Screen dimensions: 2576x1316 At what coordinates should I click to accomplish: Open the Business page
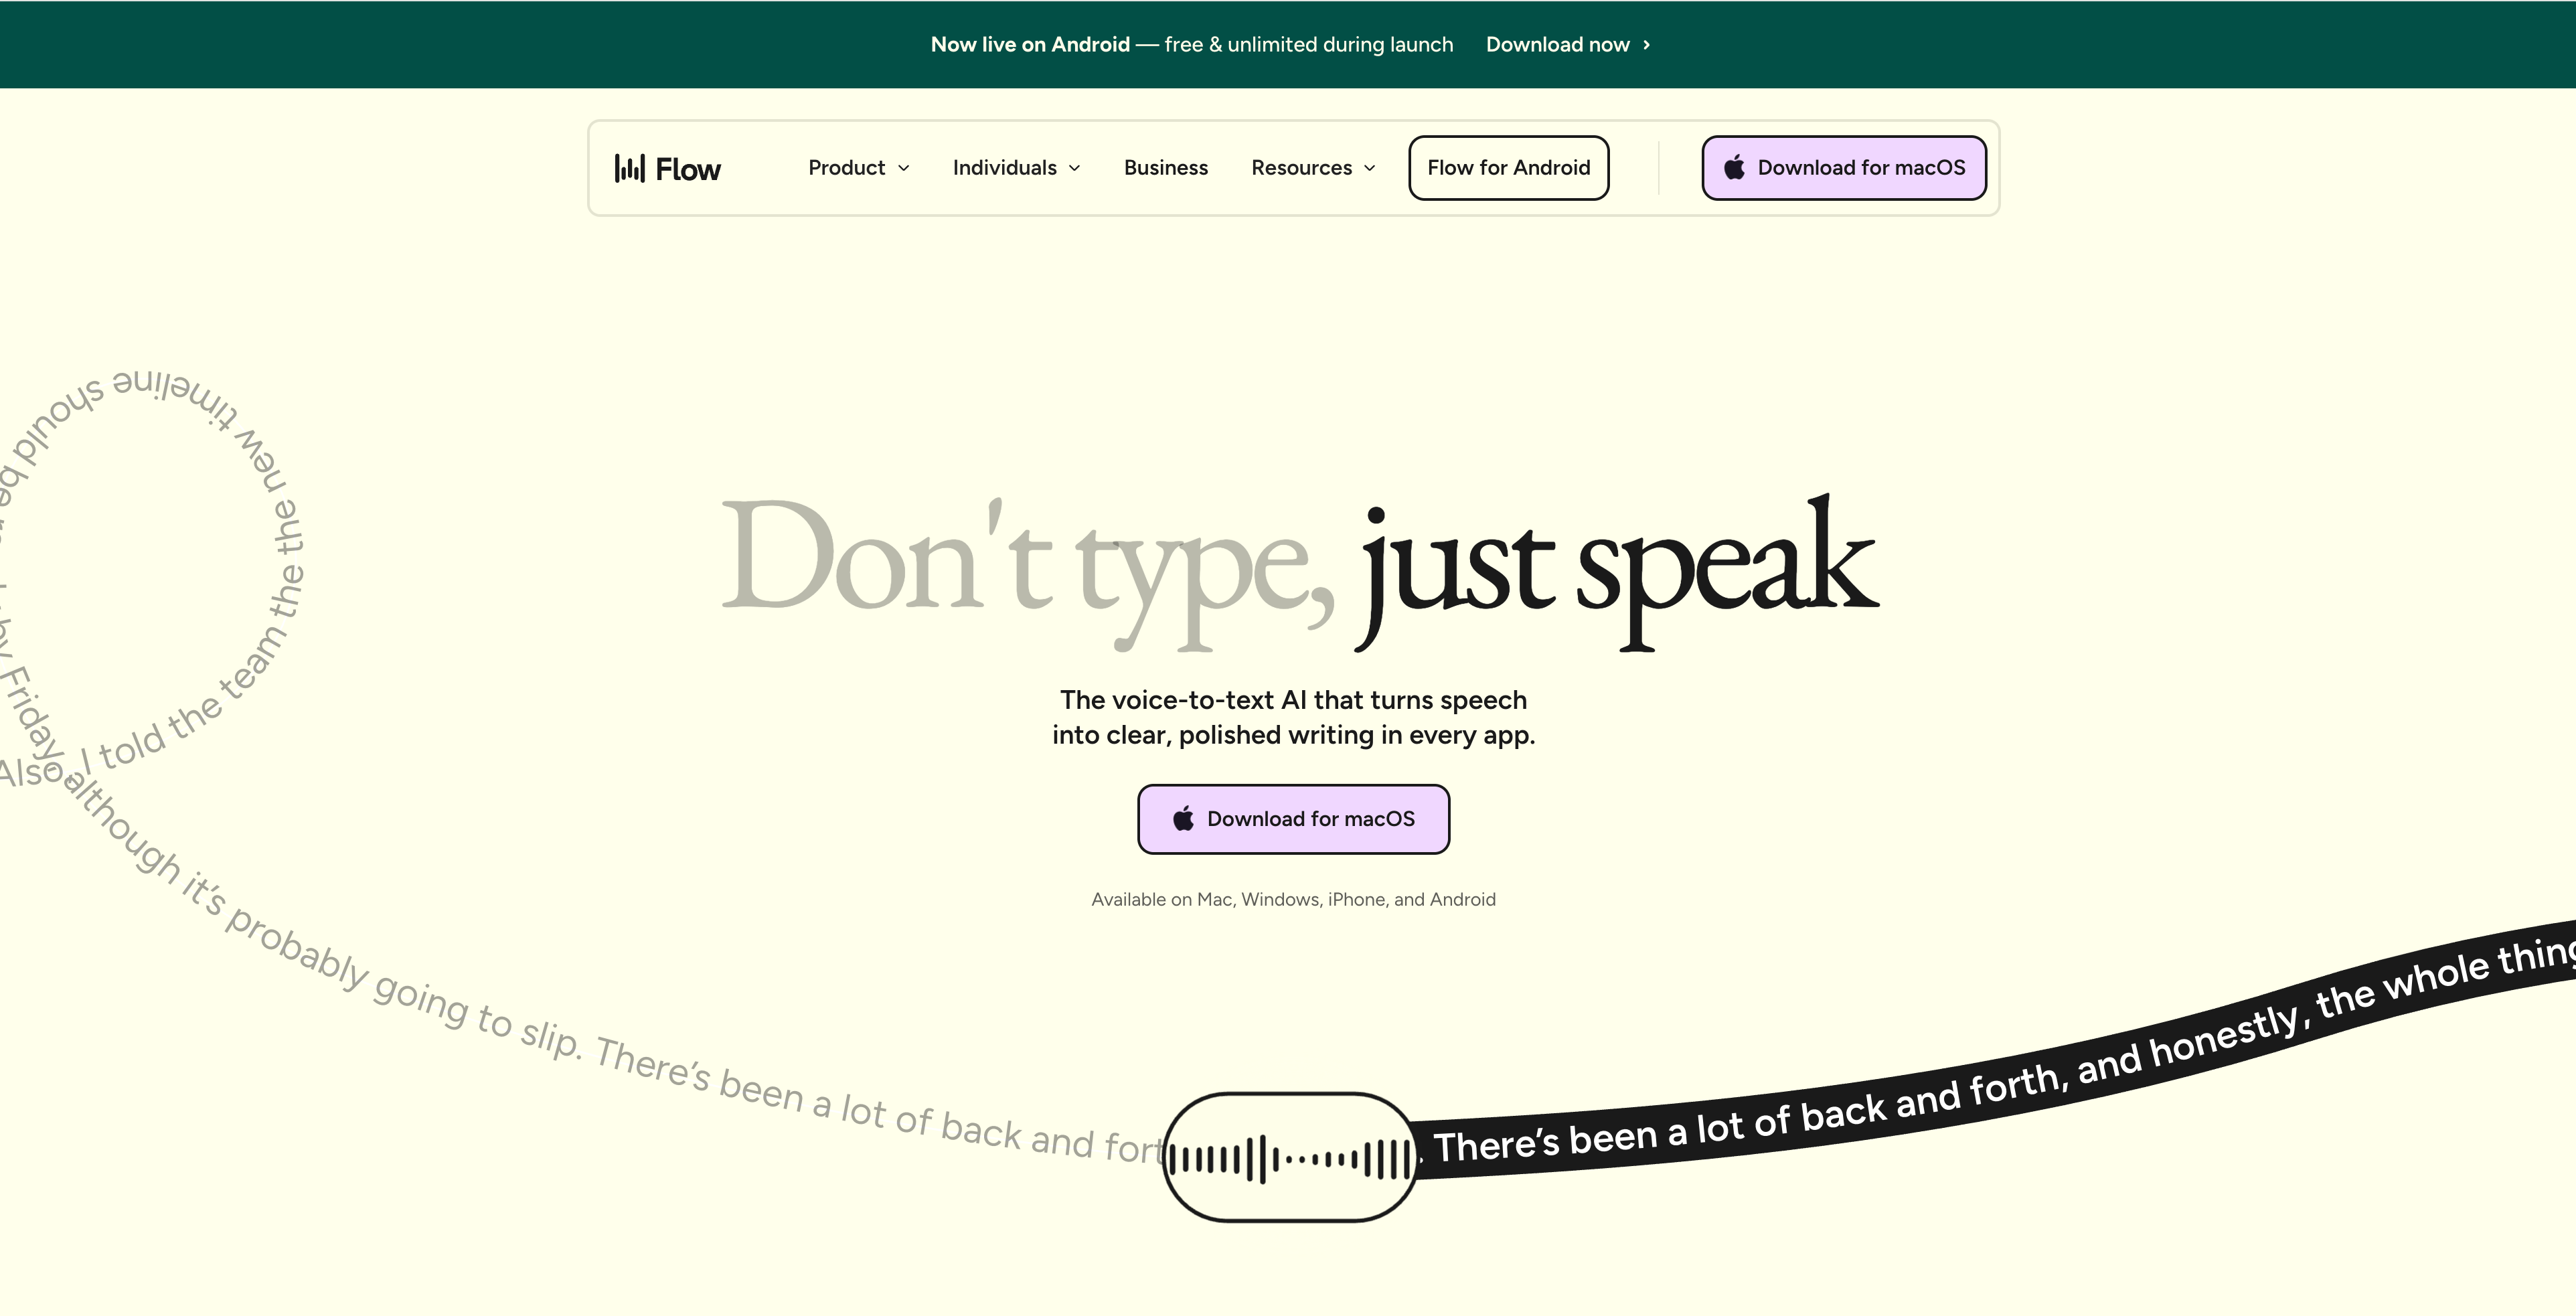pos(1166,168)
